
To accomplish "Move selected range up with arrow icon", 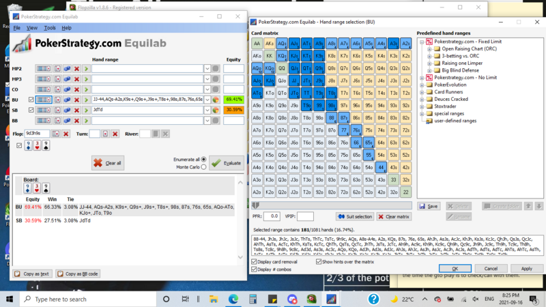I will [528, 206].
